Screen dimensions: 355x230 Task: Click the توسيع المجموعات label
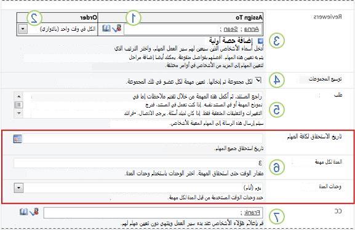coord(325,79)
